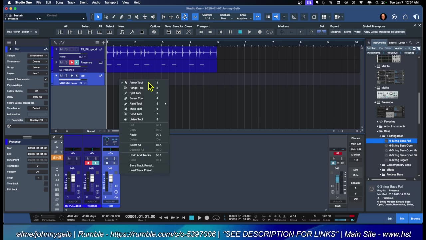The image size is (426, 240).
Task: Toggle the loop button in HST transport
Action: (x=270, y=32)
